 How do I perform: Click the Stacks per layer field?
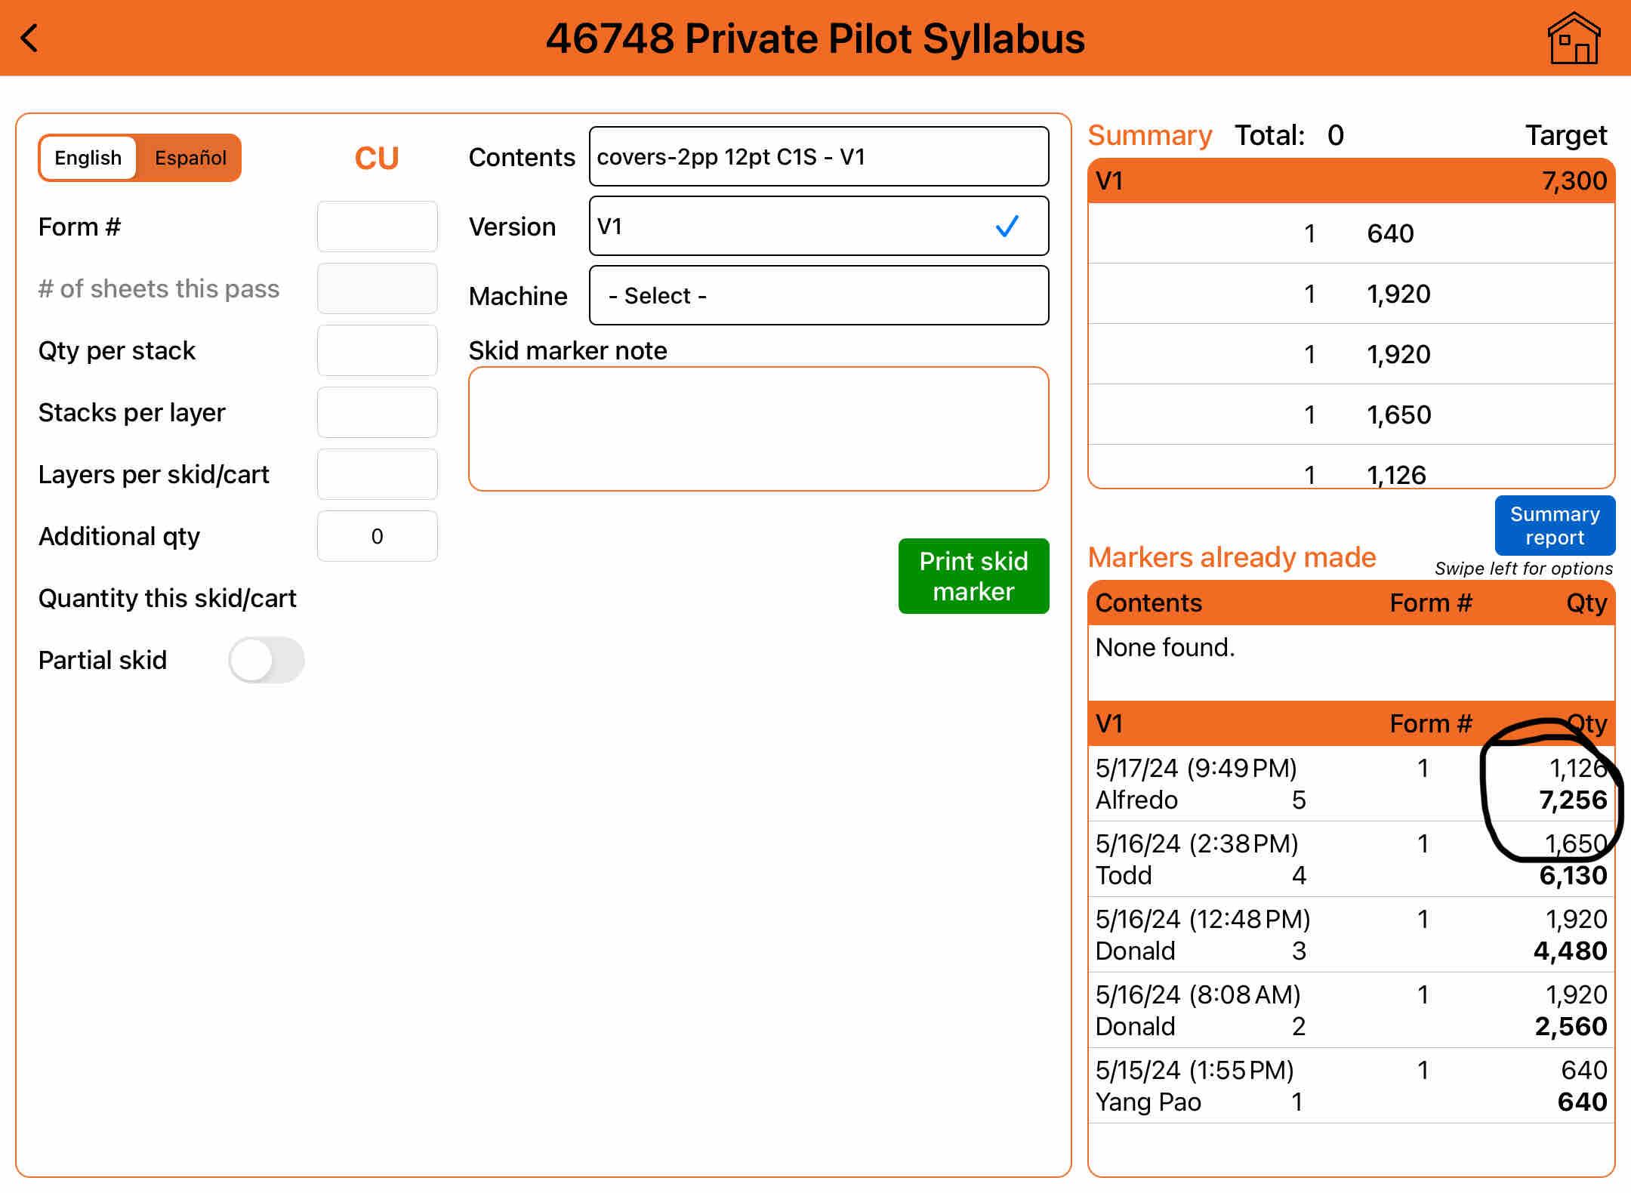[377, 412]
